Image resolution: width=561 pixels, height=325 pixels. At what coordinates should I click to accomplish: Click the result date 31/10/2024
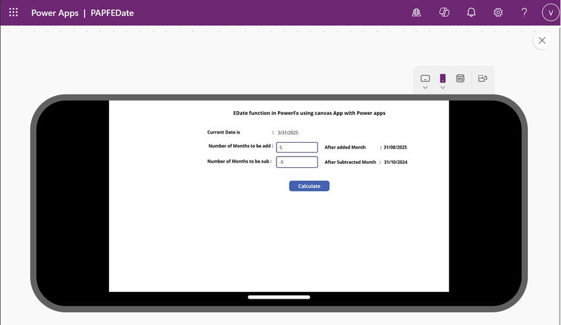[x=395, y=162]
